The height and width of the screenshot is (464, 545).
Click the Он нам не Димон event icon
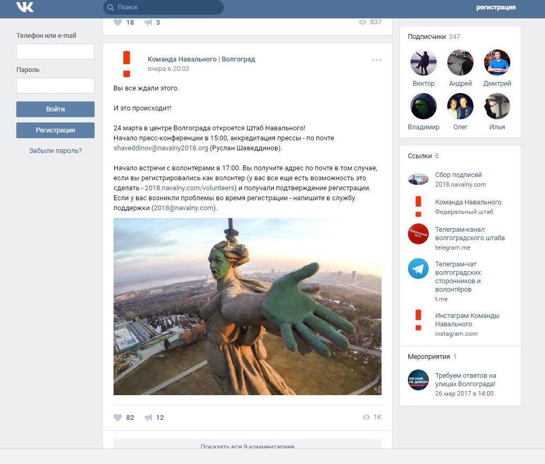pos(418,380)
